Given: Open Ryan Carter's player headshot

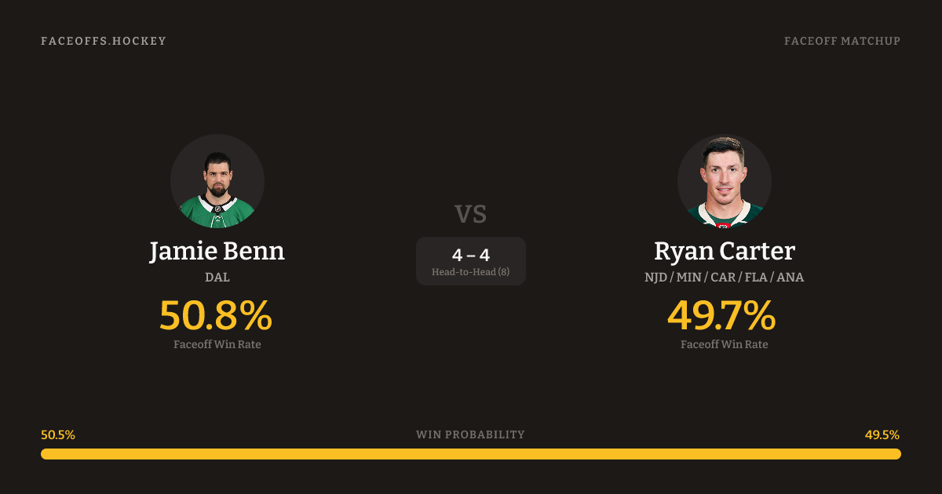Looking at the screenshot, I should click(x=725, y=181).
